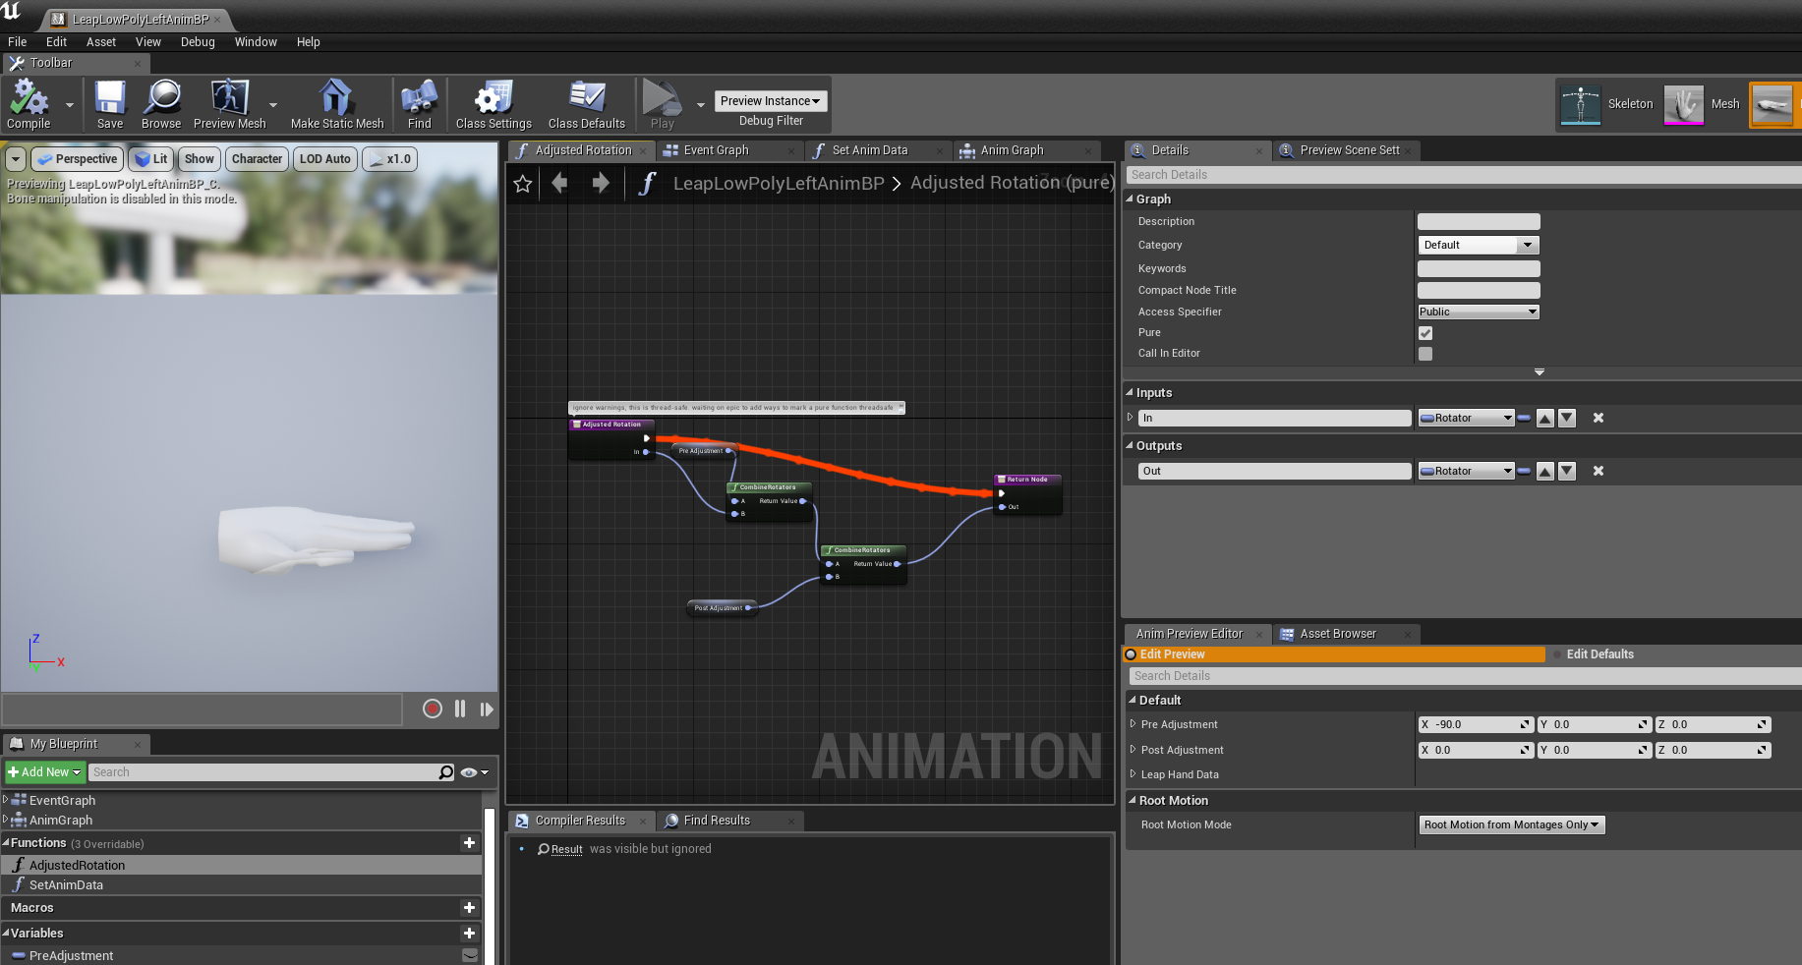This screenshot has width=1802, height=965.
Task: Enable Call In Editor
Action: [1424, 354]
